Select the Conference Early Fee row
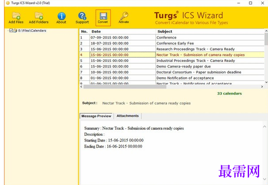Image resolution: width=268 pixels, height=185 pixels. click(x=172, y=43)
